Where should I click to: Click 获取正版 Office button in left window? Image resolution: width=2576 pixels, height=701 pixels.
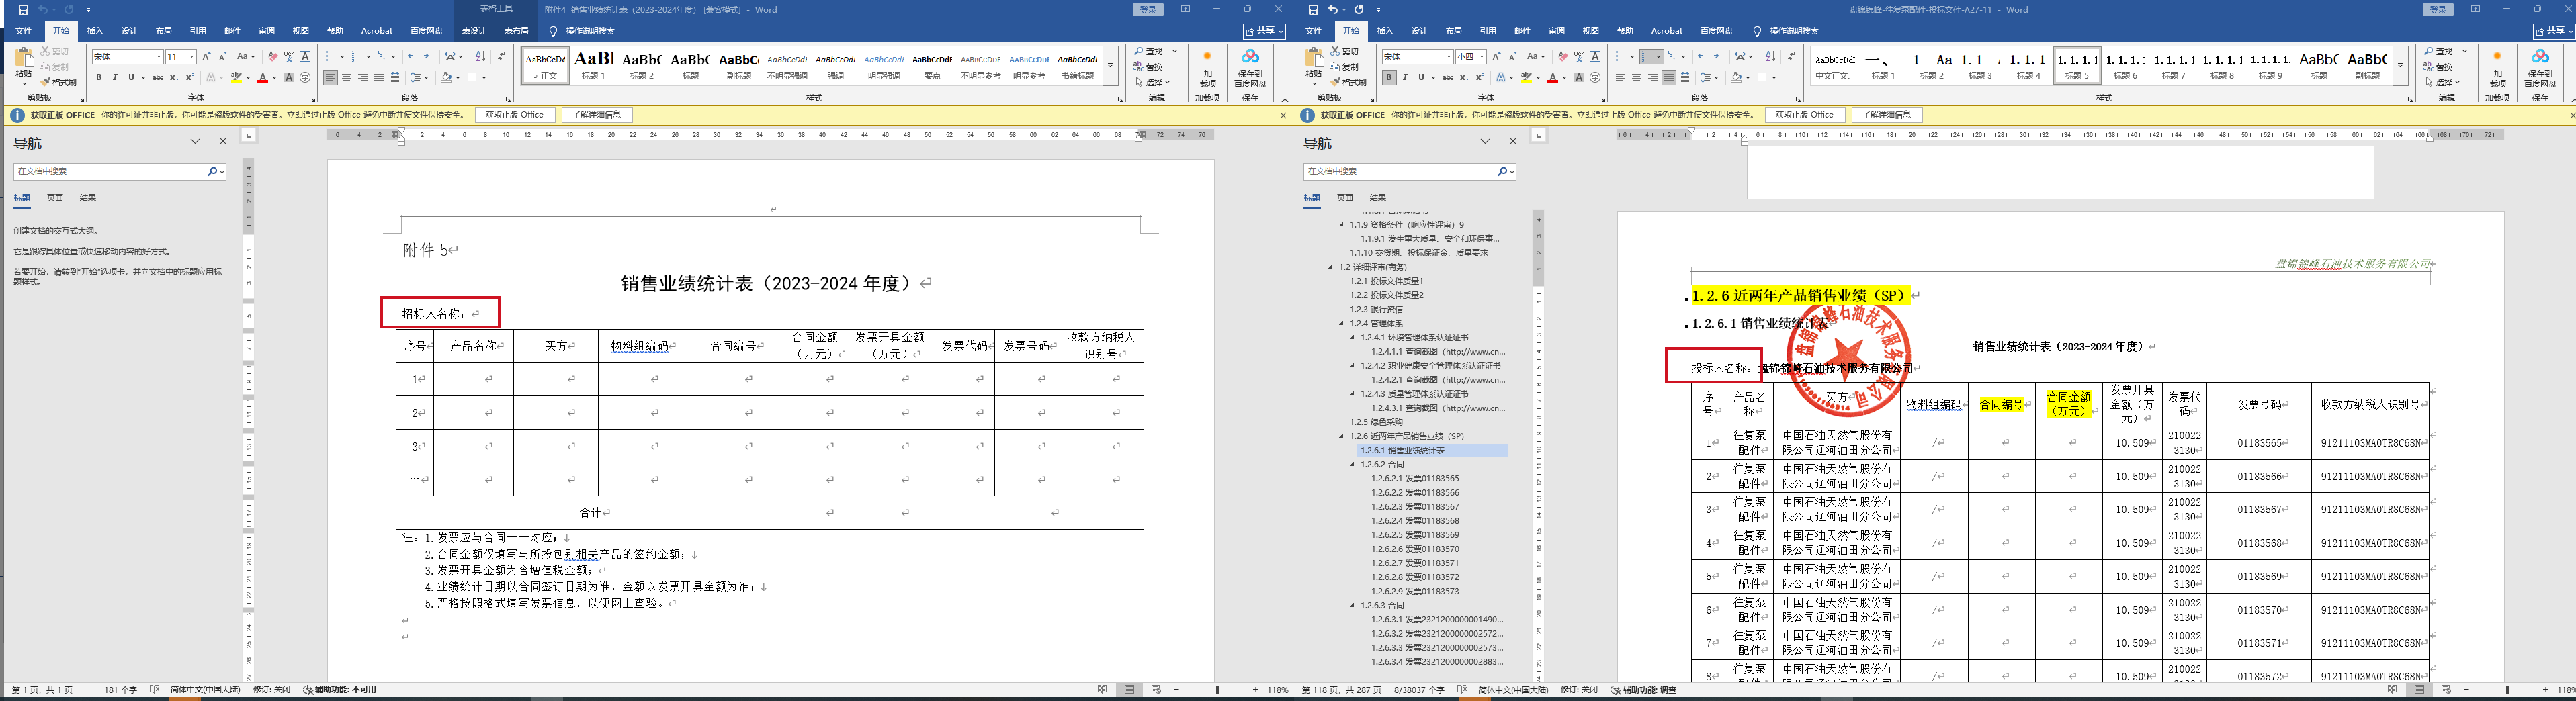click(515, 115)
